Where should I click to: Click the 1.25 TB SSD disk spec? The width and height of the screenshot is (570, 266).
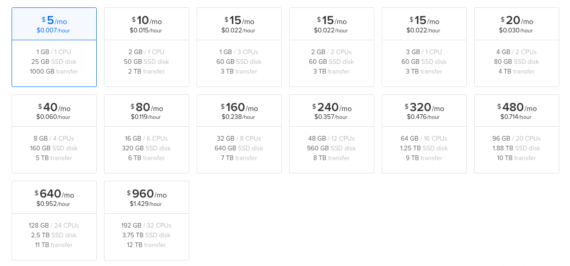(x=424, y=148)
